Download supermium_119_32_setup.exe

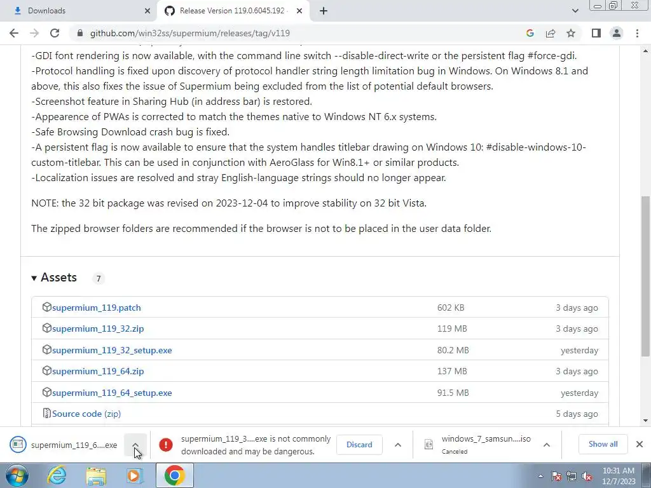tap(112, 350)
